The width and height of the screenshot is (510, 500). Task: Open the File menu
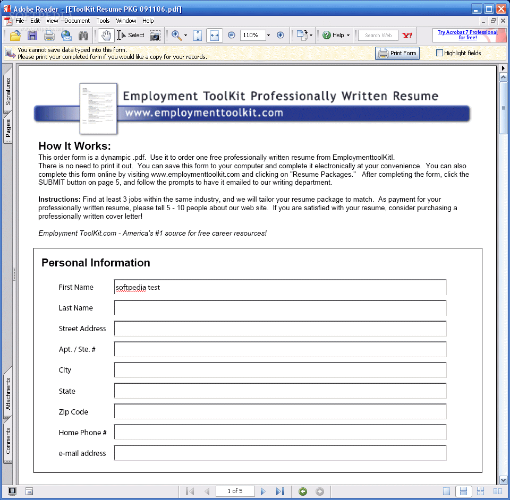pyautogui.click(x=20, y=21)
